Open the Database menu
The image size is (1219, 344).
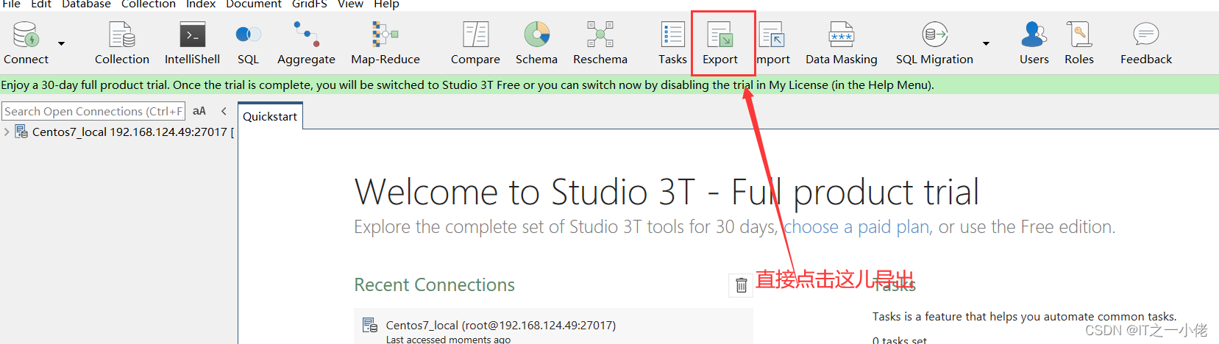coord(86,4)
